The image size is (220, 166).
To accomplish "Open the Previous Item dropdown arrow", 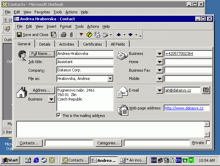I will point(124,35).
